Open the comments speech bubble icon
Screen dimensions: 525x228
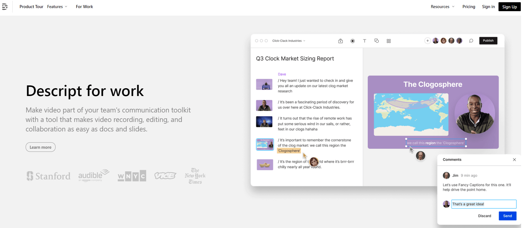pos(471,41)
